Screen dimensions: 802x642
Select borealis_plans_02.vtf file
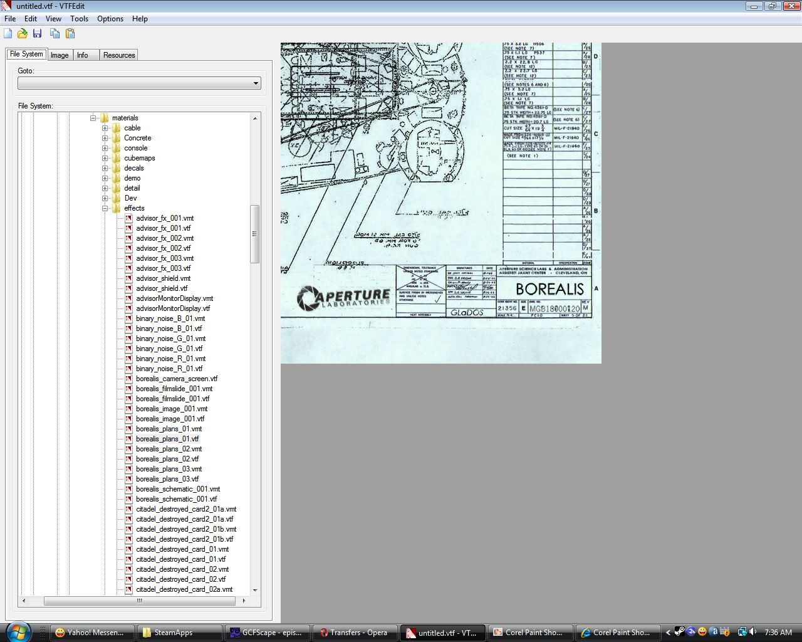[167, 459]
